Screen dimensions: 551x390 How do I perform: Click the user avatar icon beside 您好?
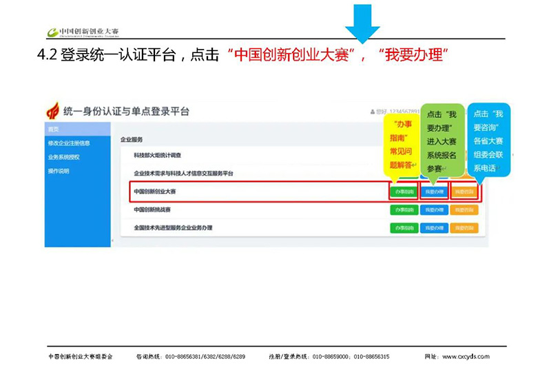click(x=373, y=112)
